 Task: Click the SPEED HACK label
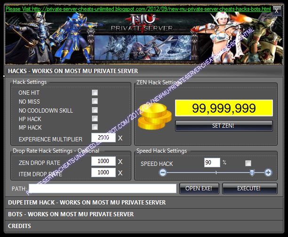click(x=157, y=163)
